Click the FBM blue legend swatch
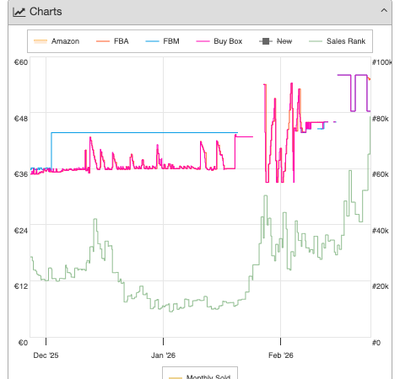The image size is (400, 379). [x=152, y=41]
